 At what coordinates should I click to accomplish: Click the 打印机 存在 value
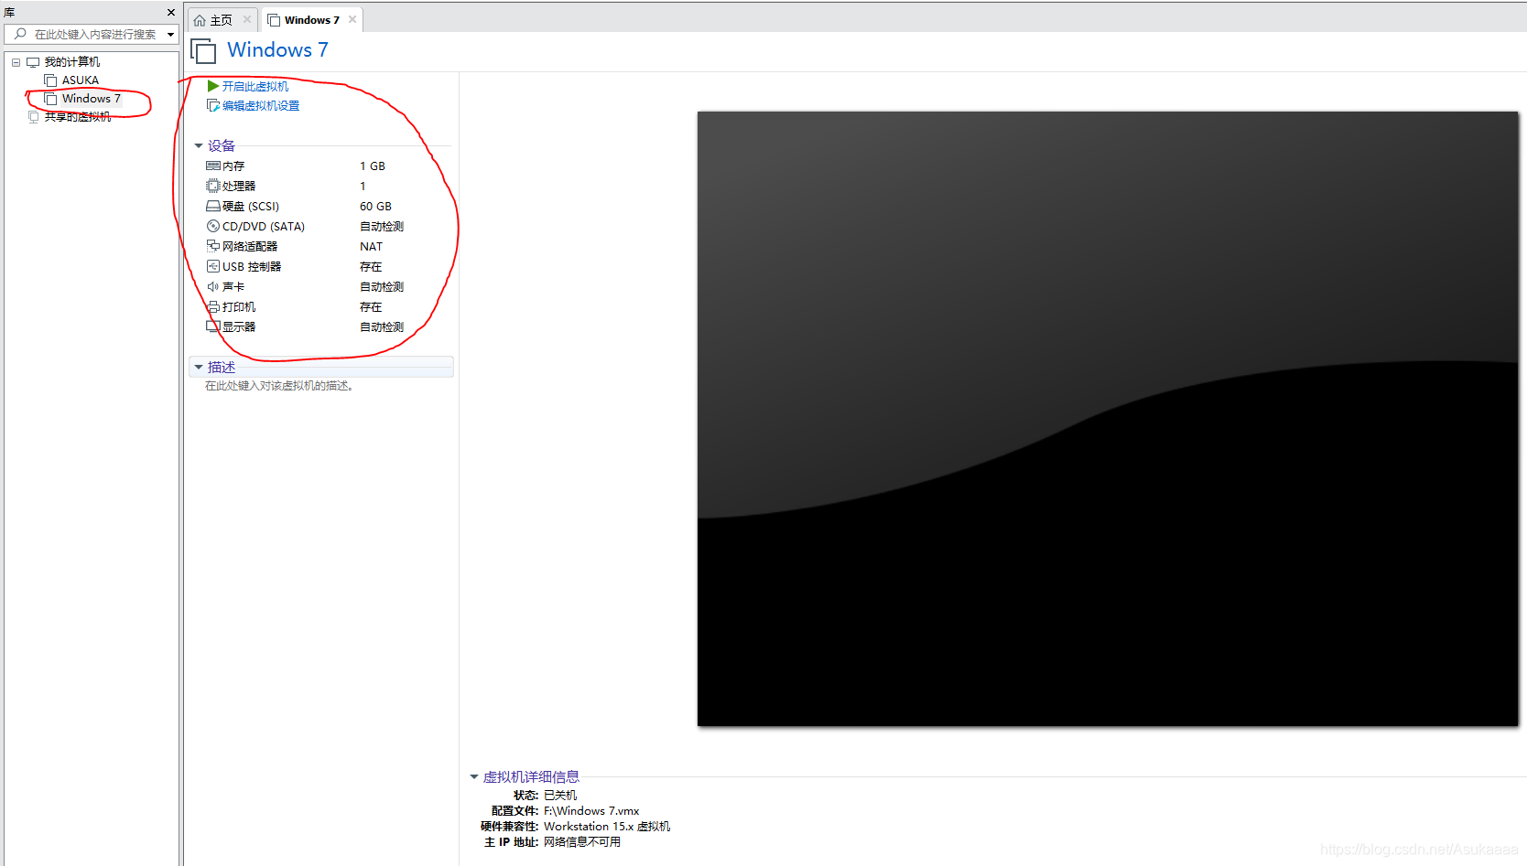pyautogui.click(x=371, y=307)
